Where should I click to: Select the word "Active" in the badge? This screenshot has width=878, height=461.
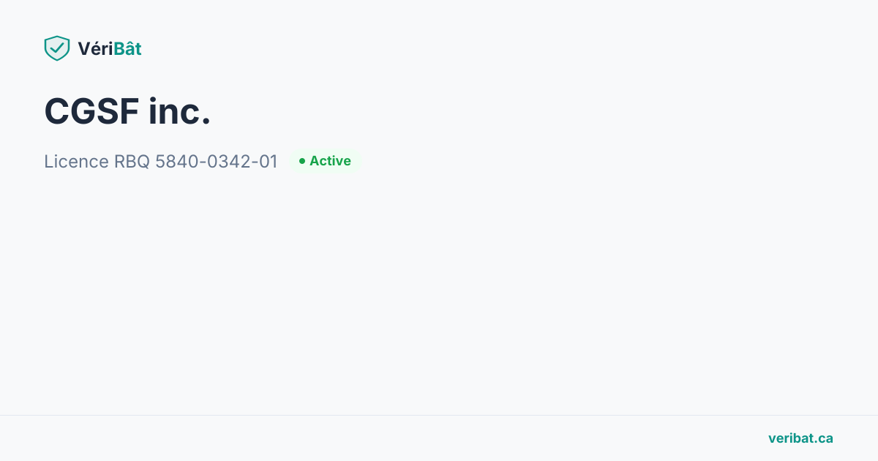pyautogui.click(x=330, y=161)
